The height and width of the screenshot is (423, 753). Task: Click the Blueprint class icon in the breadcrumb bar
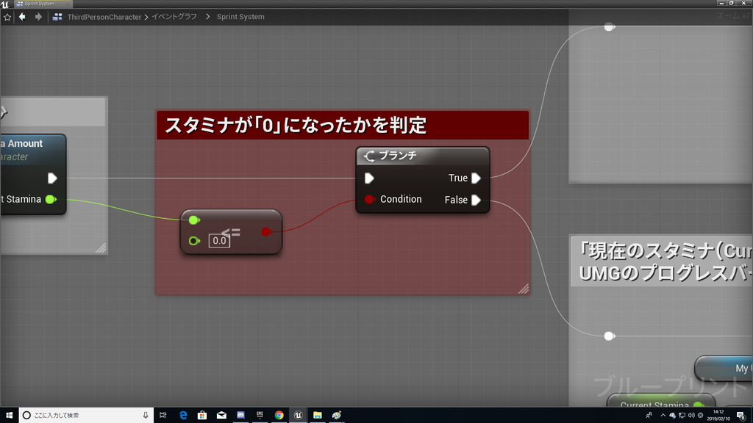point(57,16)
